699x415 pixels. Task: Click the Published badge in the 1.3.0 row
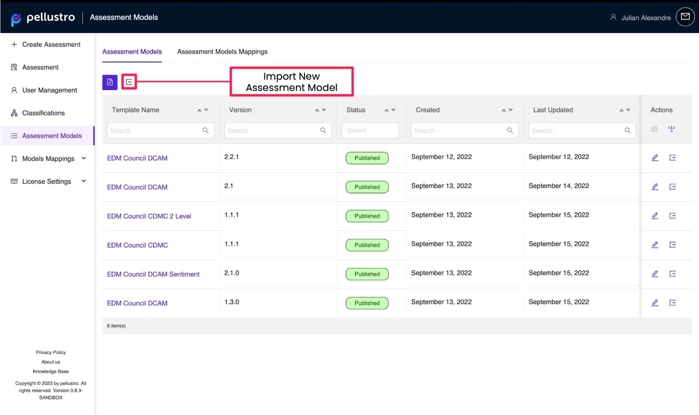coord(367,303)
